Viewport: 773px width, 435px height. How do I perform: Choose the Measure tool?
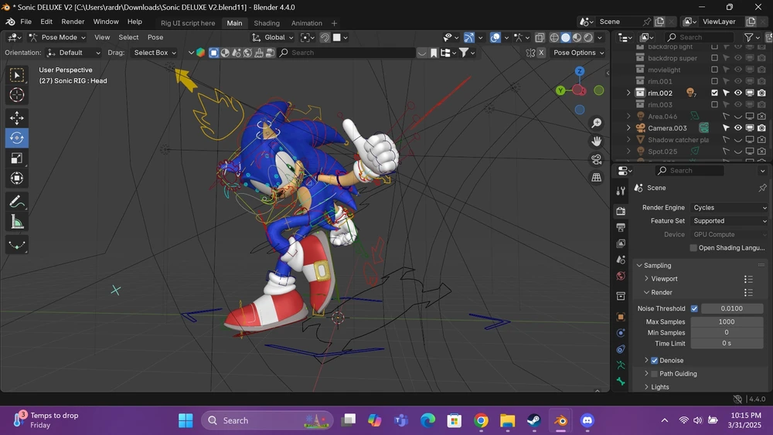coord(17,222)
